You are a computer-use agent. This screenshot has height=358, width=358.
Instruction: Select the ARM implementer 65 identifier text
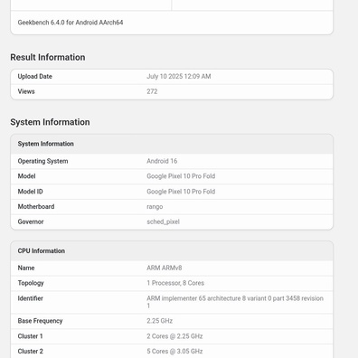(235, 302)
